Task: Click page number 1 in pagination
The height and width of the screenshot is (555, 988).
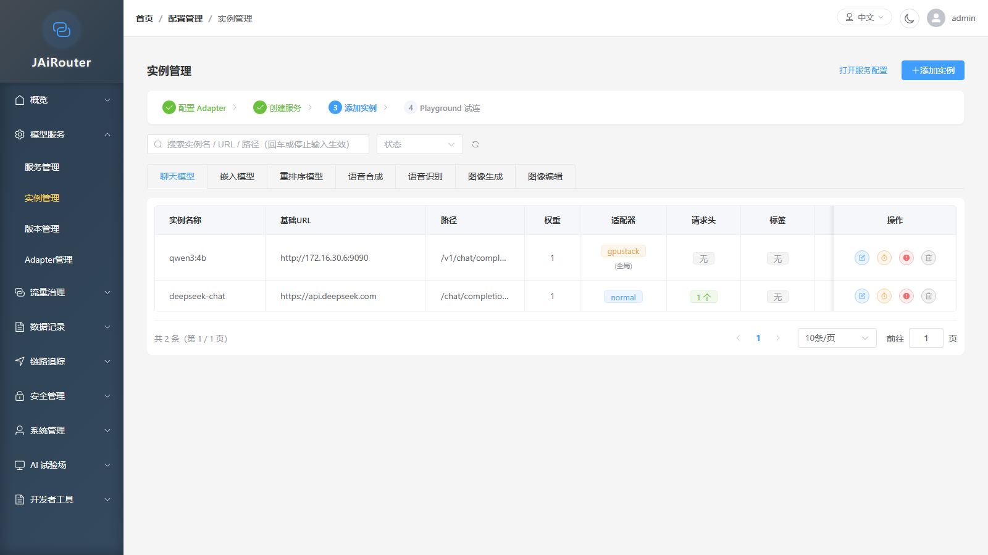Action: (758, 338)
